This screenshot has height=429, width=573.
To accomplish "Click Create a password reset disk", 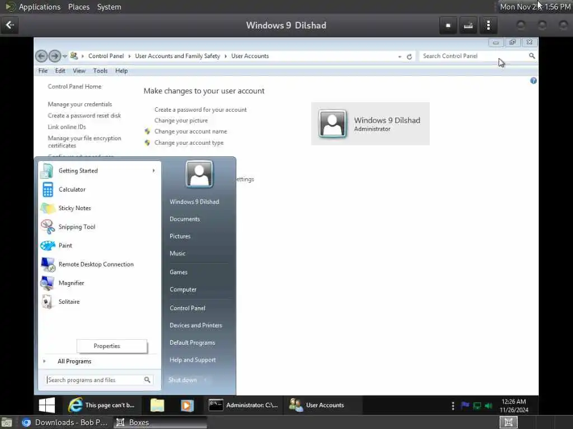I will click(84, 116).
